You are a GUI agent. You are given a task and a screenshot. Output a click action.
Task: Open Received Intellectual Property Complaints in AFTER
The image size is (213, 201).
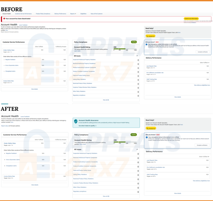point(85,157)
